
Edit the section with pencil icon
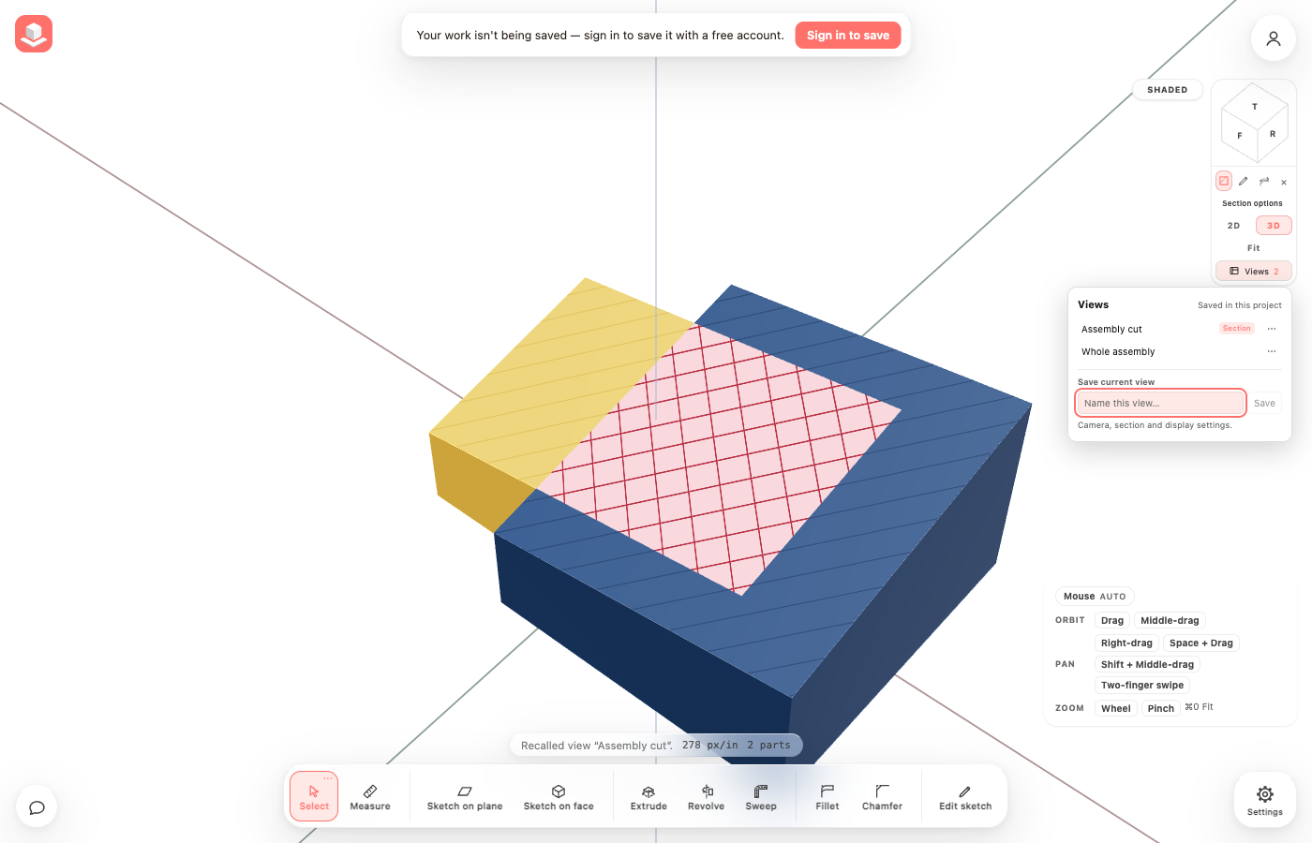pos(1244,181)
